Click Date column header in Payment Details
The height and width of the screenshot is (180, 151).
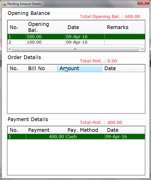pos(125,130)
